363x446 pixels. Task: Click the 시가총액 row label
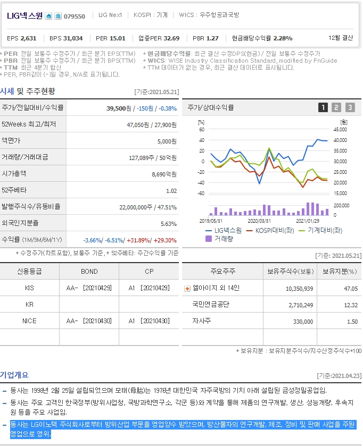14,174
